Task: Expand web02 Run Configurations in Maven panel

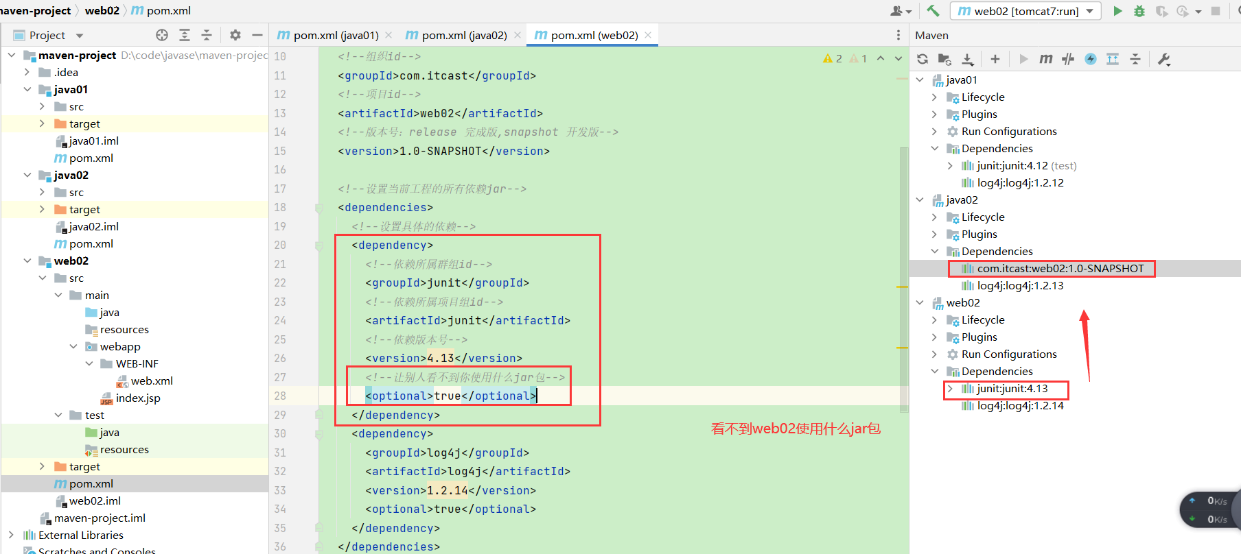Action: point(935,354)
